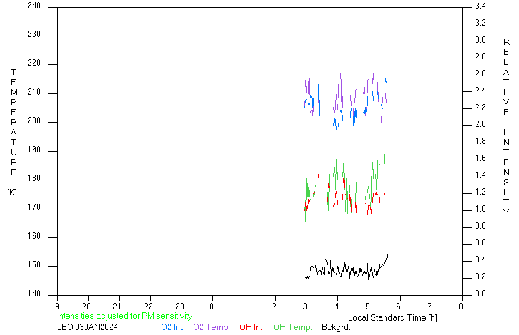Screen dimensions: 519x335
Task: Click the 180 temperature axis label
Action: [34, 178]
